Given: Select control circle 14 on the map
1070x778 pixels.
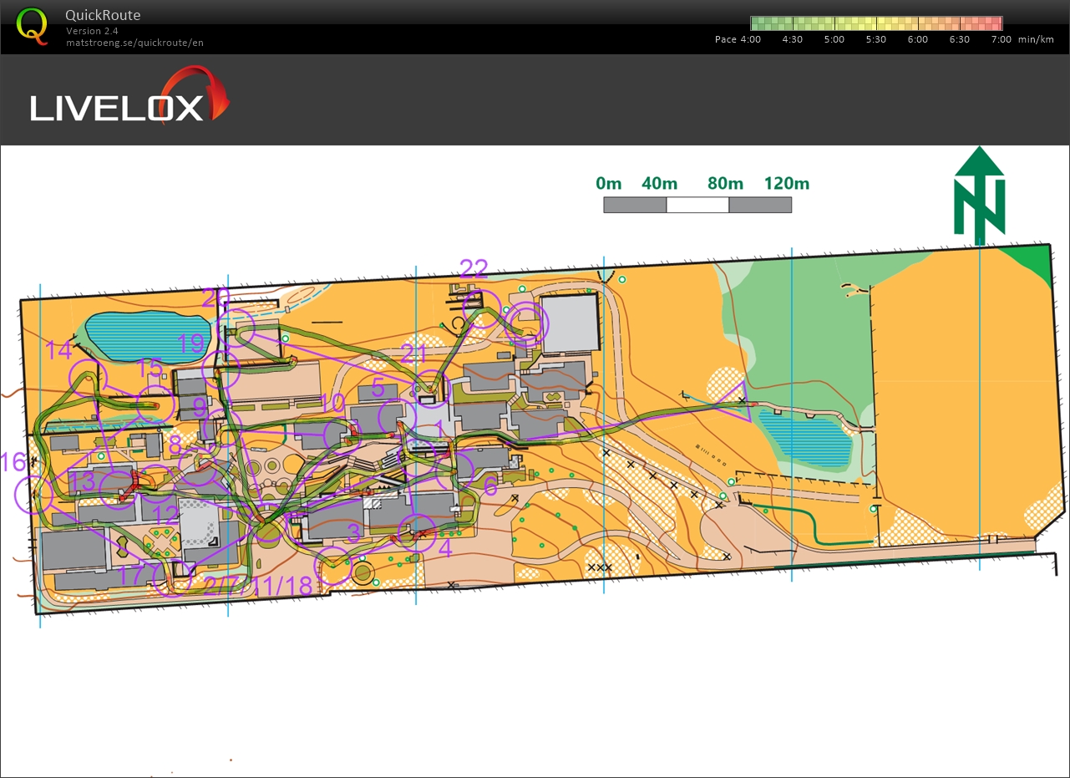Looking at the screenshot, I should pyautogui.click(x=89, y=379).
